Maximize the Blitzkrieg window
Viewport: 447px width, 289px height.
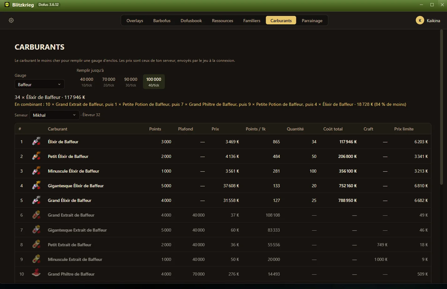pyautogui.click(x=432, y=5)
